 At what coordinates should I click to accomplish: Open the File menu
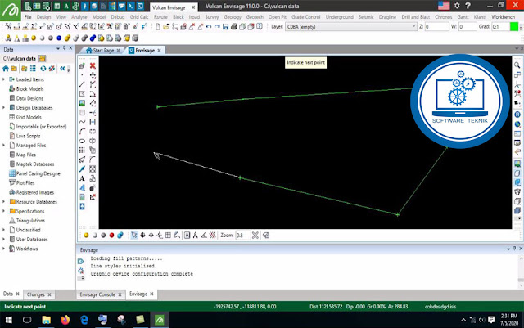click(28, 16)
